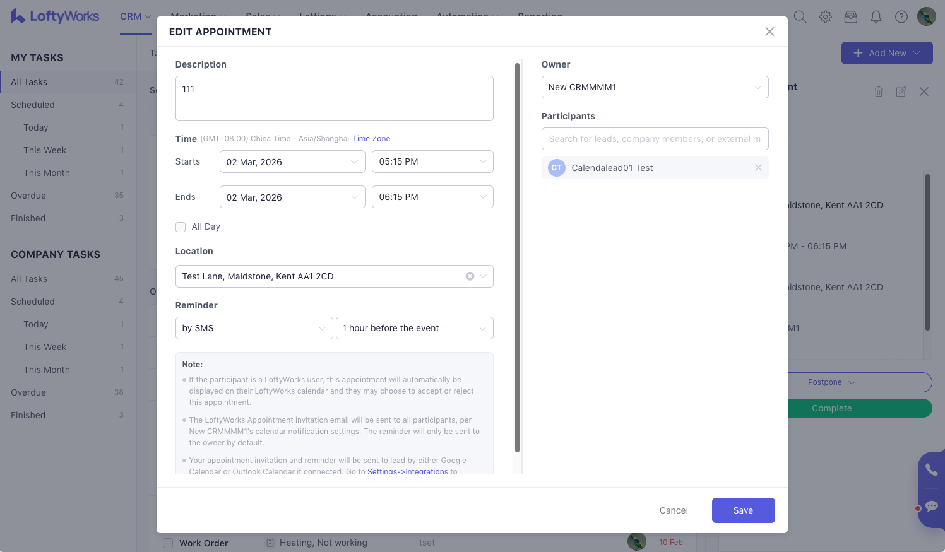This screenshot has height=552, width=945.
Task: Enable the All Day checkbox
Action: click(181, 227)
